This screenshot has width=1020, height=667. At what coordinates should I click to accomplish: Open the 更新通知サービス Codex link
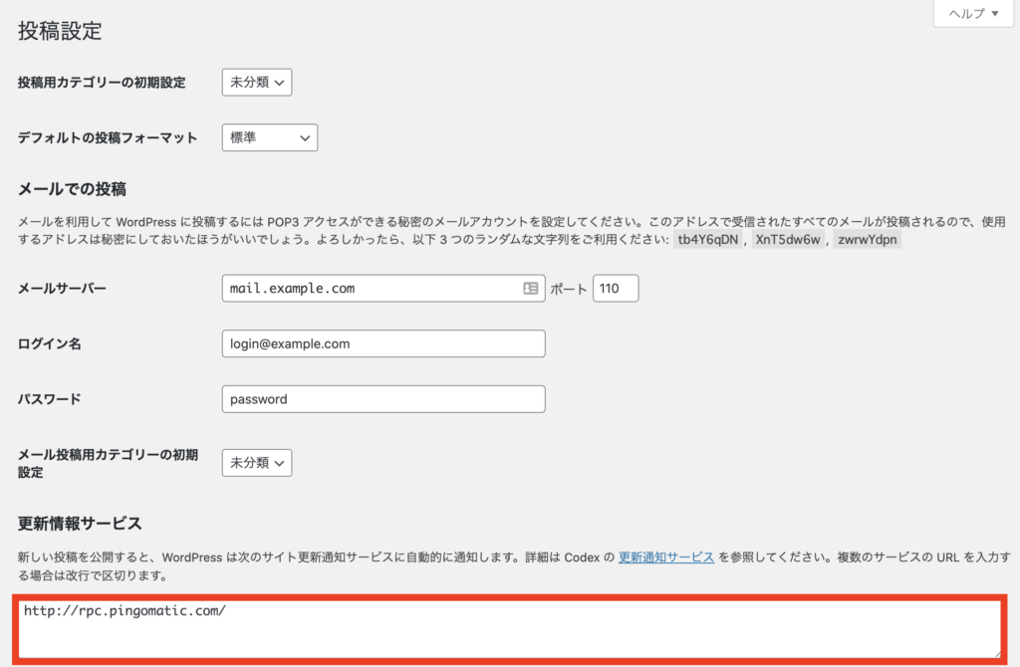pos(666,557)
